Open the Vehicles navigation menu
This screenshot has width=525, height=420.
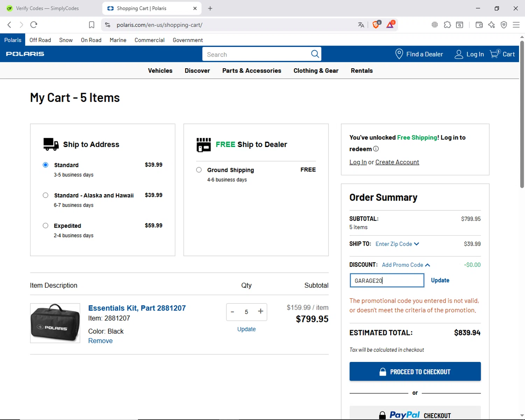tap(160, 71)
